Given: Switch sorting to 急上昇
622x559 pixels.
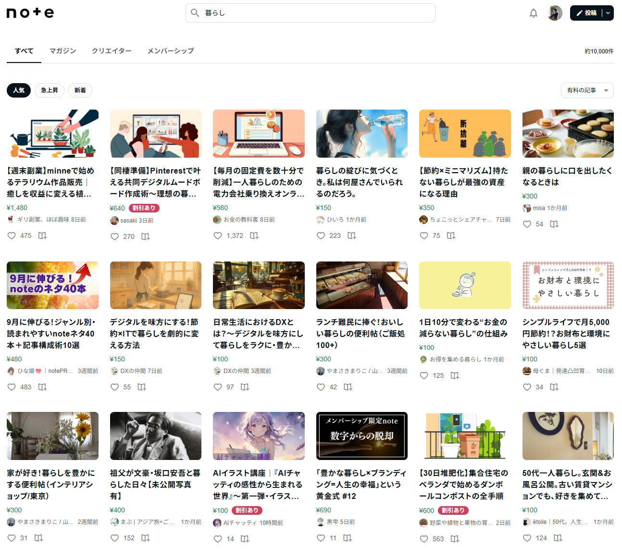Looking at the screenshot, I should pyautogui.click(x=49, y=90).
